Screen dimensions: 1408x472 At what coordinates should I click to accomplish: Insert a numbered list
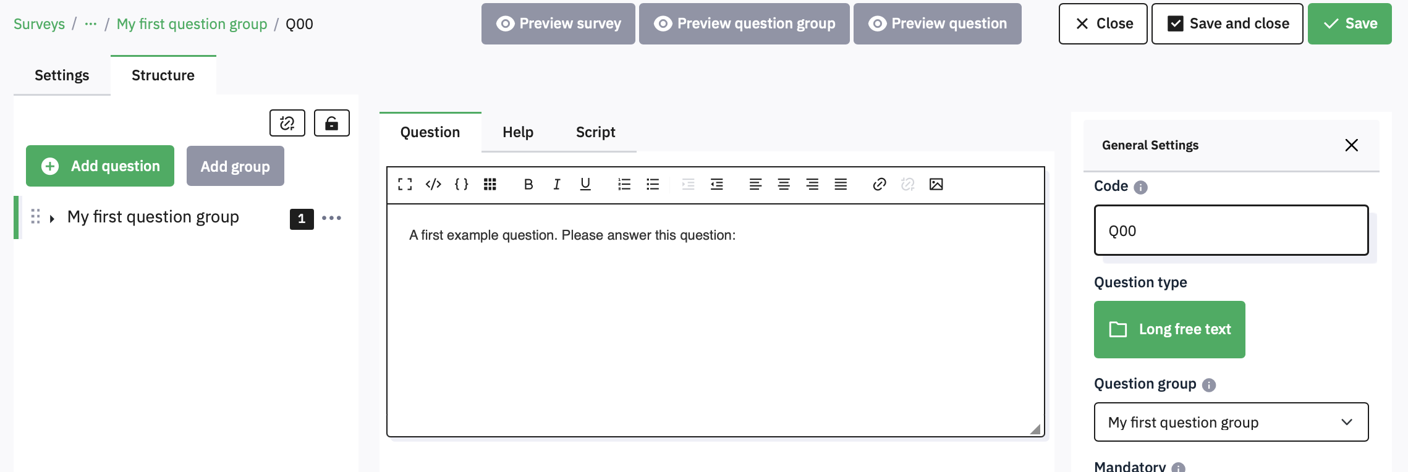pyautogui.click(x=624, y=184)
